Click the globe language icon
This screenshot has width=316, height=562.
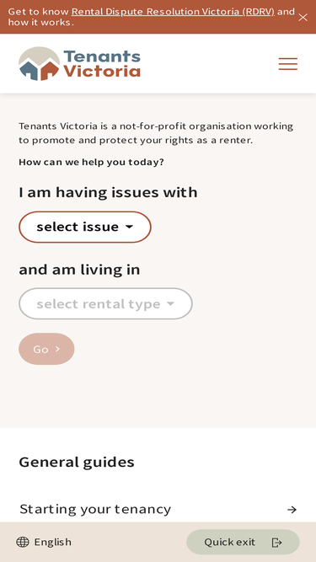tap(23, 542)
